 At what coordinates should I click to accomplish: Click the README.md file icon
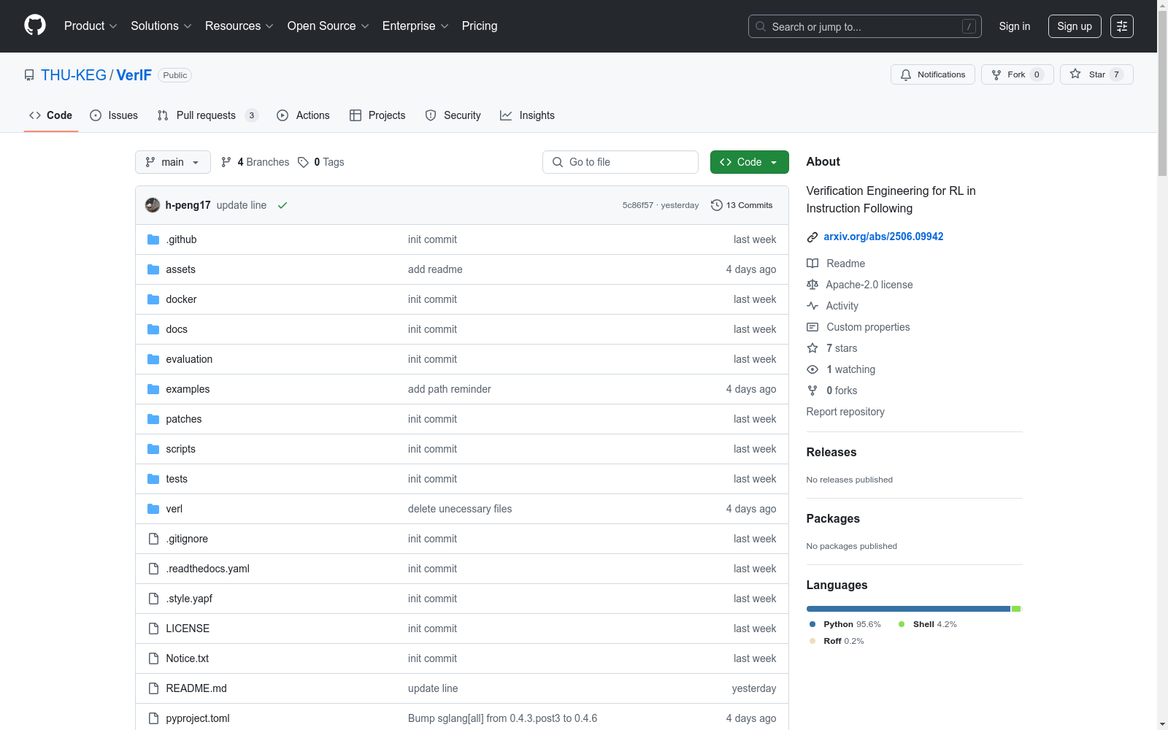(x=153, y=688)
